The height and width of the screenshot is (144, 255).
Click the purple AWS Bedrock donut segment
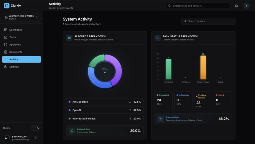(118, 68)
